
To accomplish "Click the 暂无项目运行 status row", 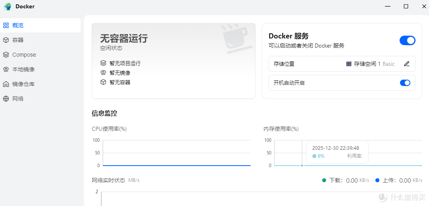I will [x=120, y=63].
